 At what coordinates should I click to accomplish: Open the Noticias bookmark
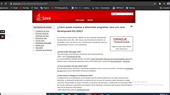[130, 8]
